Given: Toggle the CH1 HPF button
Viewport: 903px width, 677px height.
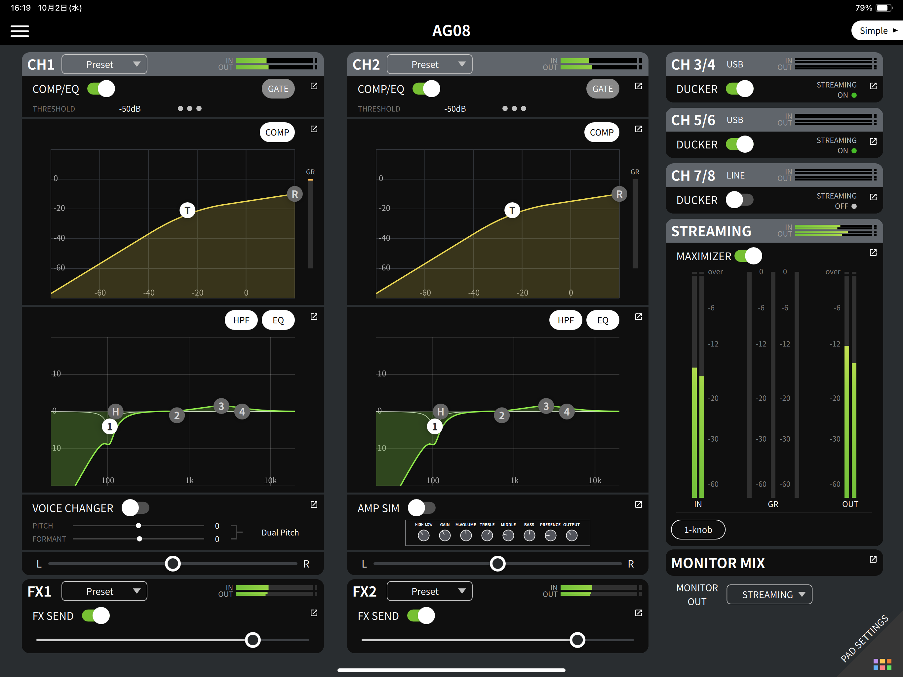Looking at the screenshot, I should tap(241, 320).
